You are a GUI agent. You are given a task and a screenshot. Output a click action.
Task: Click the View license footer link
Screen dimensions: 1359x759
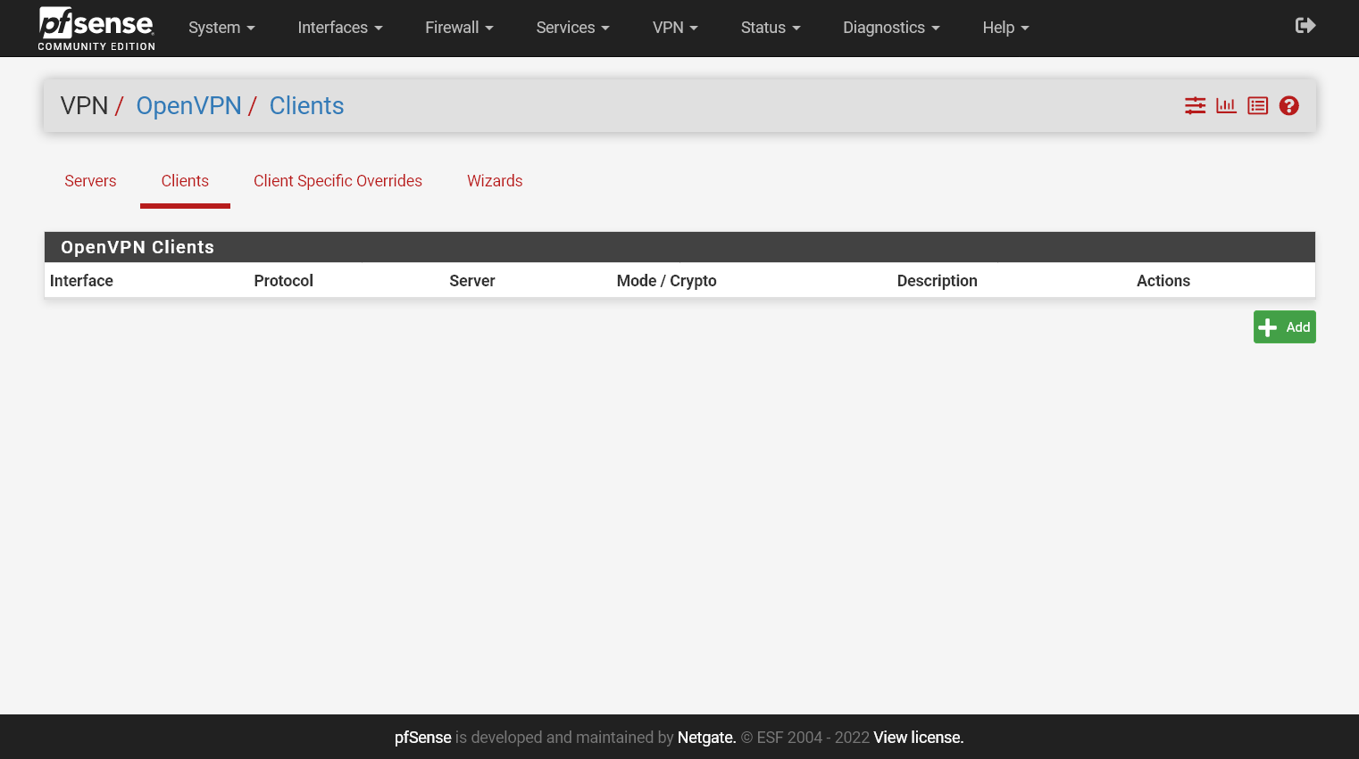point(917,738)
